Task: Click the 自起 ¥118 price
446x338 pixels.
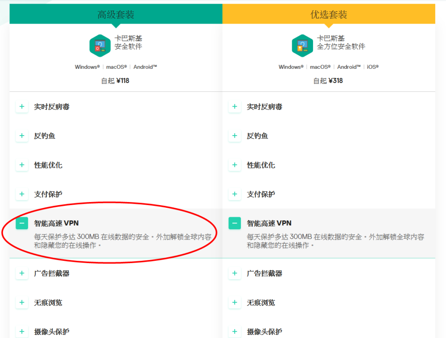Action: click(115, 81)
